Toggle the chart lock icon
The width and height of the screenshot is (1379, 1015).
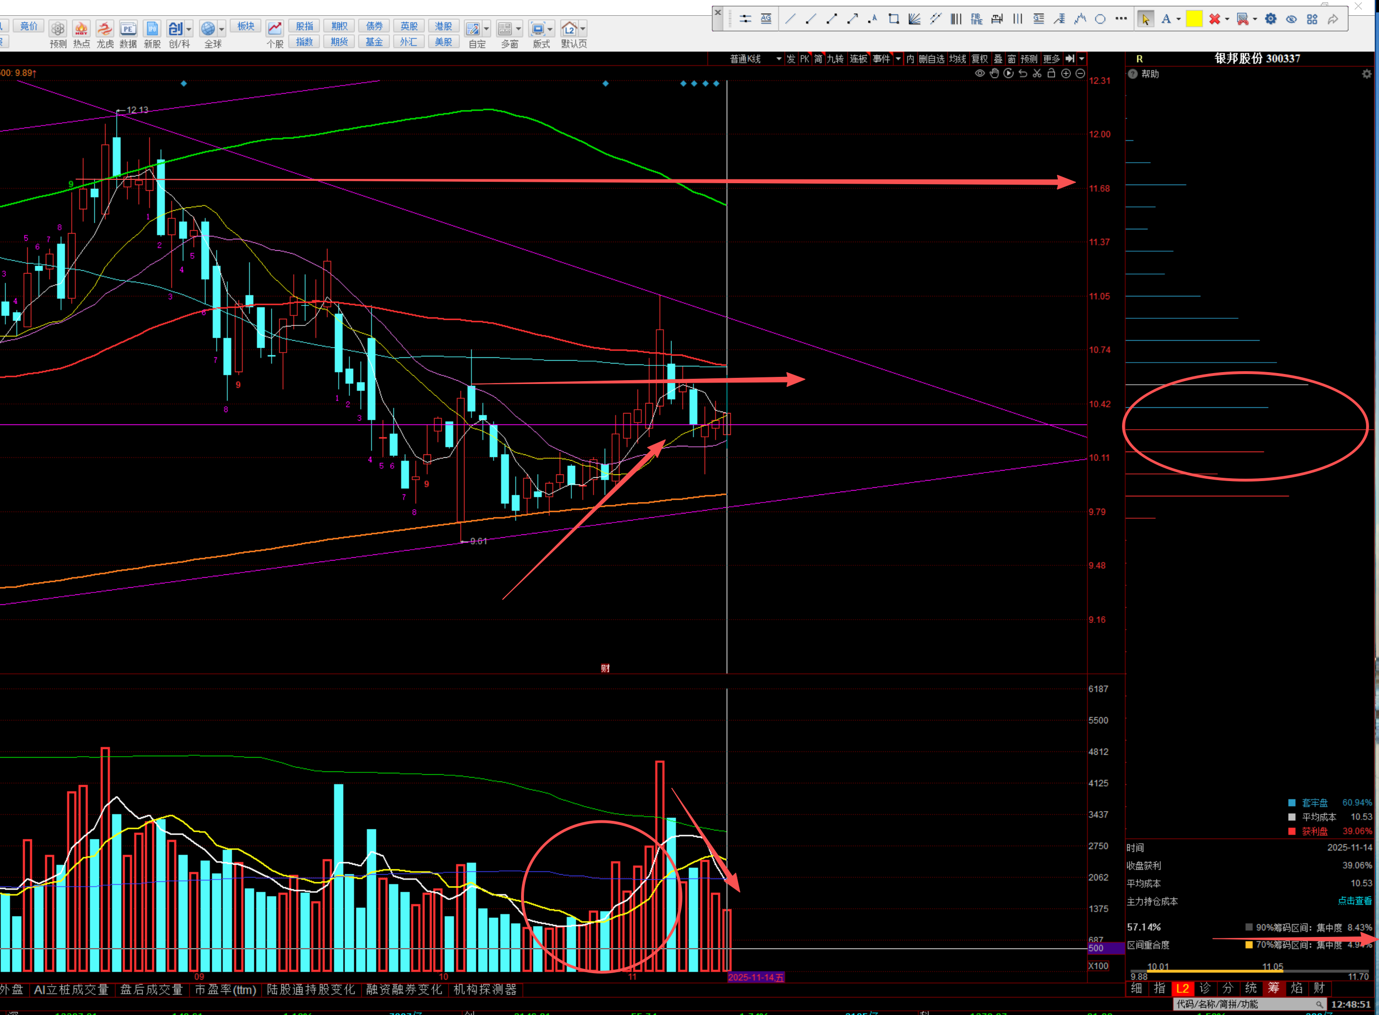[x=1051, y=74]
